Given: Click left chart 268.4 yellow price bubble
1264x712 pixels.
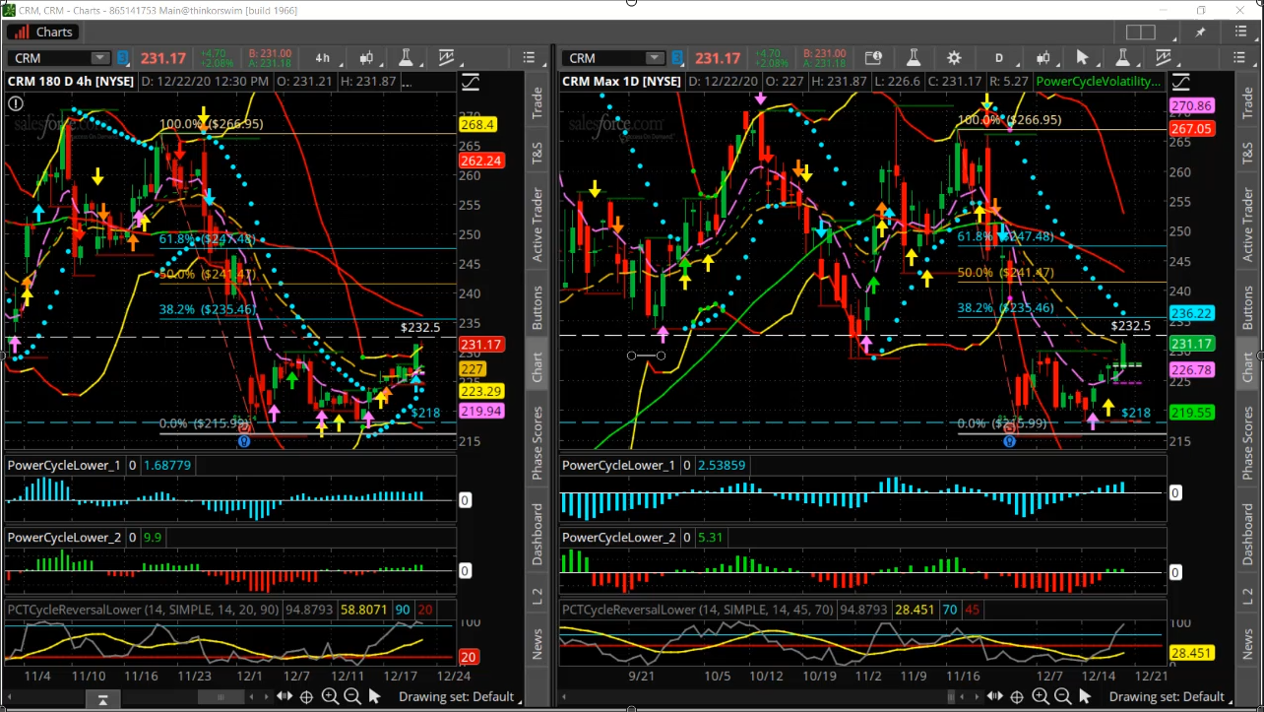Looking at the screenshot, I should point(476,125).
